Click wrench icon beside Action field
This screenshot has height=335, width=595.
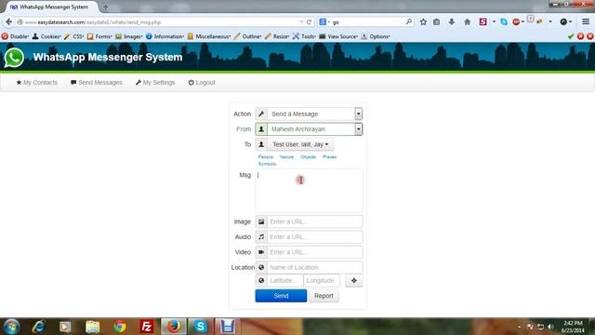(261, 114)
